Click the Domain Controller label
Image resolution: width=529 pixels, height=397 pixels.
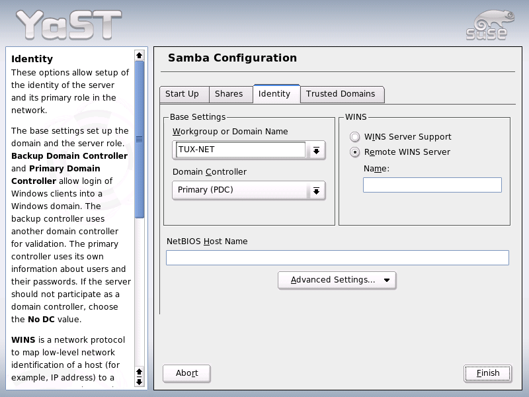point(210,172)
